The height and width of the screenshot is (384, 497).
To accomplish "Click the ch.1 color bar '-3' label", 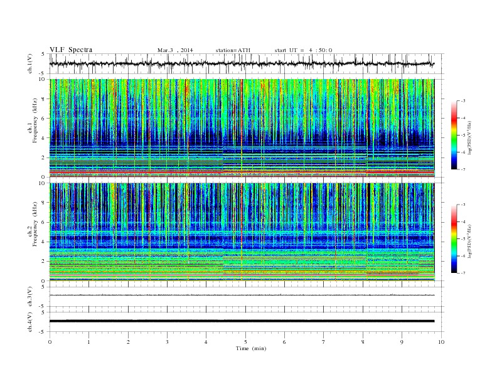I will (x=463, y=101).
